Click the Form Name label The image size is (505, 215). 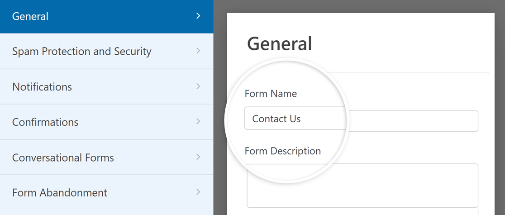tap(271, 94)
